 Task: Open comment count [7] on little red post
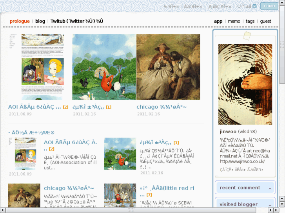point(149,195)
